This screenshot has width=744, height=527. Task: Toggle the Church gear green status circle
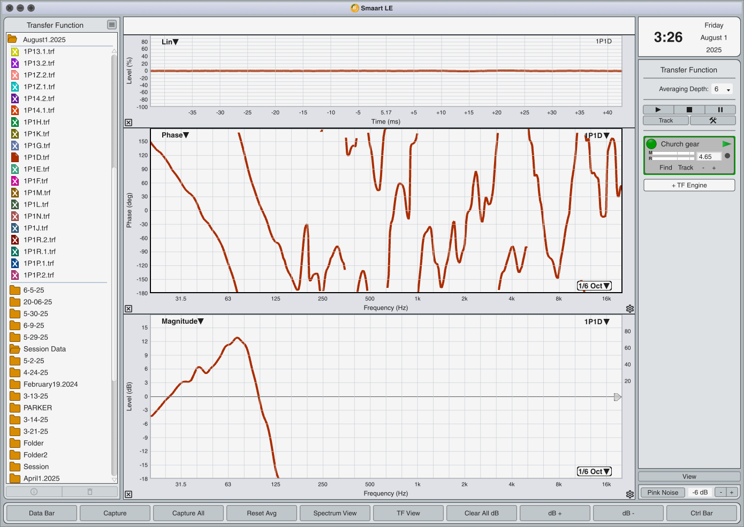651,144
